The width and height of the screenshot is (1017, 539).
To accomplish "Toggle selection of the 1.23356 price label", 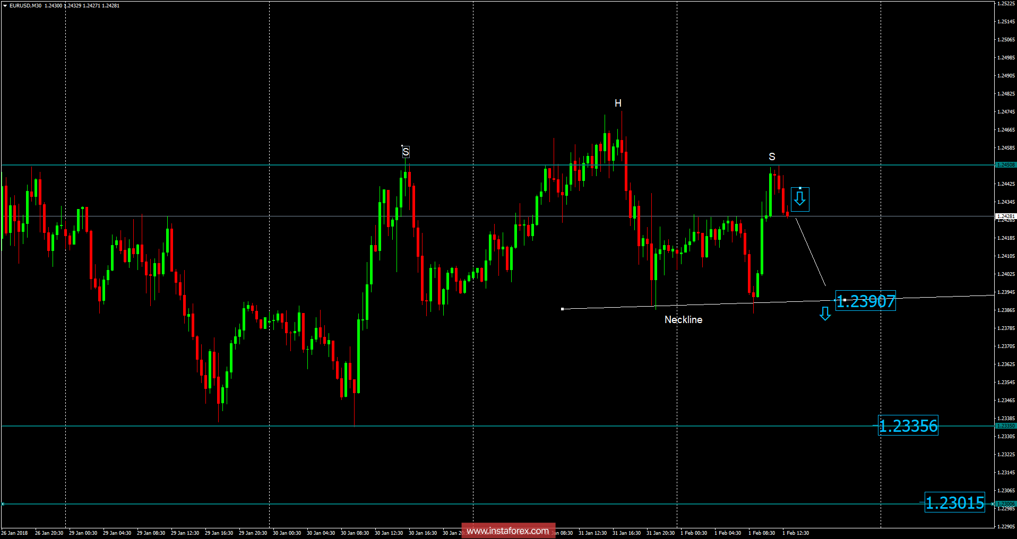I will point(908,425).
